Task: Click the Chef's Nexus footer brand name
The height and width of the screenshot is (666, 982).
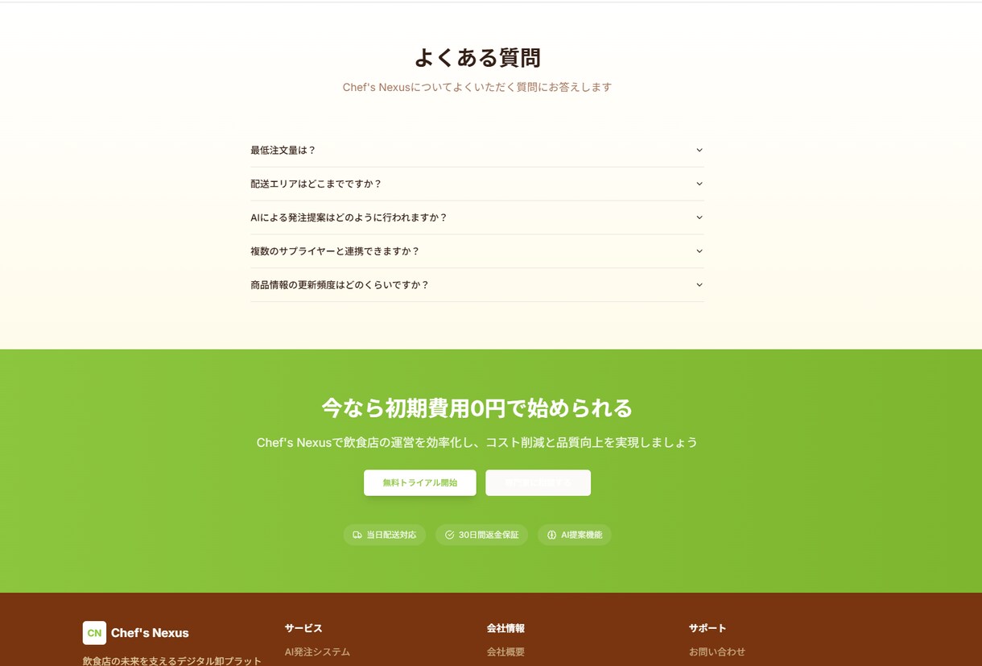Action: (150, 633)
